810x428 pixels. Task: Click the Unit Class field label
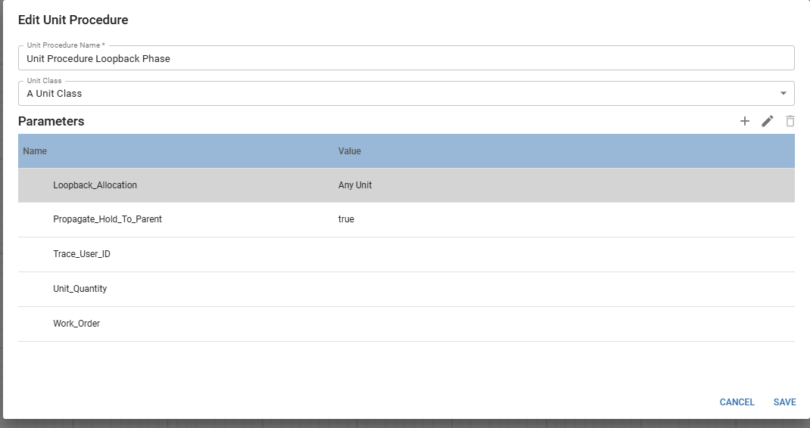(45, 80)
